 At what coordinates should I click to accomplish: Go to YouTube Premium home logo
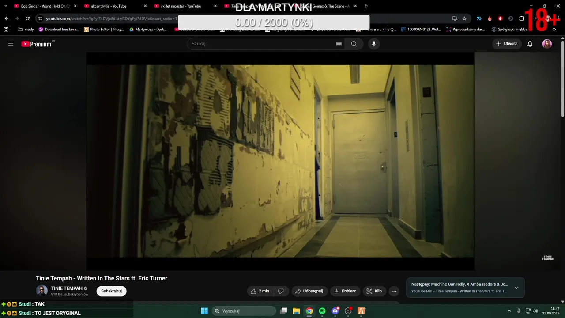[37, 44]
